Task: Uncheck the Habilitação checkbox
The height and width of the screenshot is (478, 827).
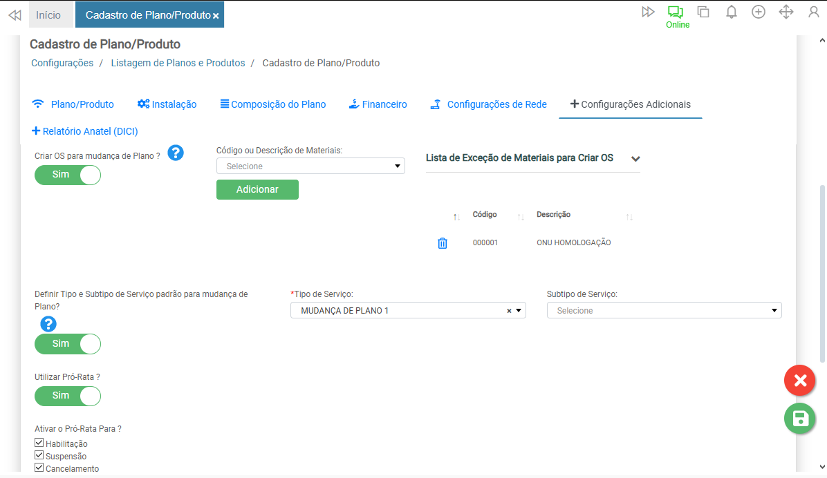Action: point(39,443)
